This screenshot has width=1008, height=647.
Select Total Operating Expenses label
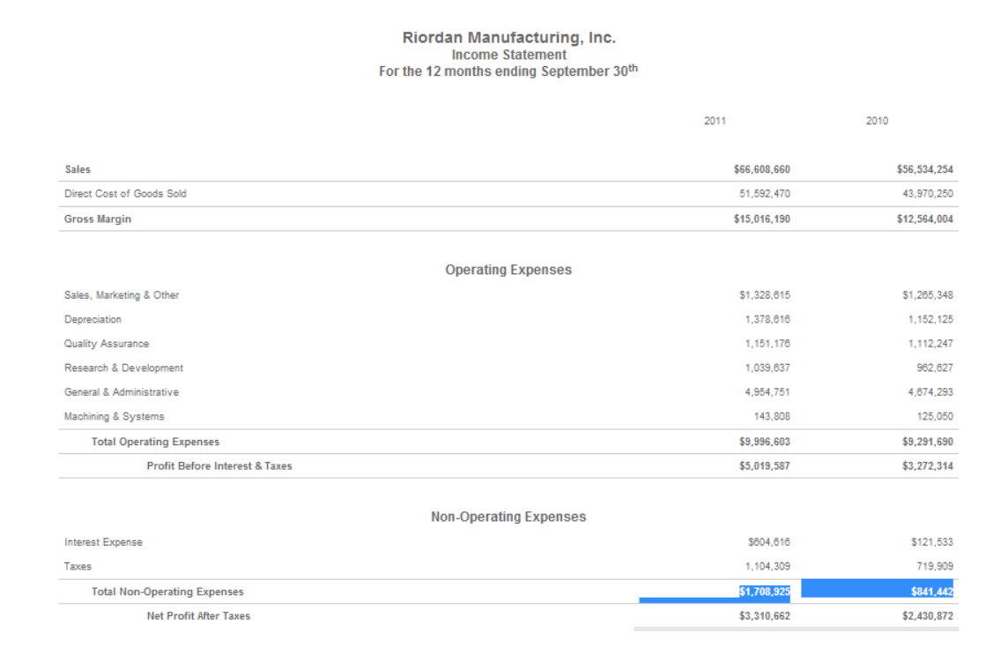tap(155, 442)
